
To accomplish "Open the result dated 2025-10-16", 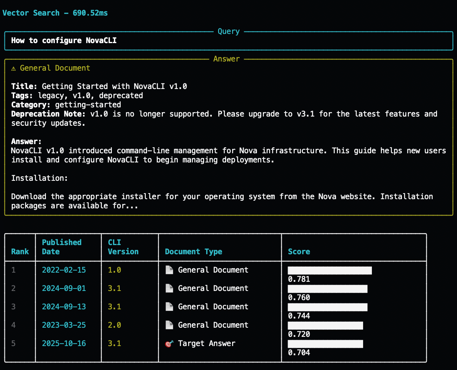I will point(64,344).
